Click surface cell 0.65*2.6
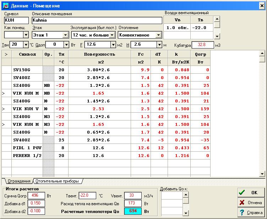267x219 pixels. pyautogui.click(x=100, y=132)
